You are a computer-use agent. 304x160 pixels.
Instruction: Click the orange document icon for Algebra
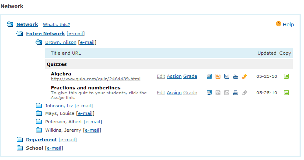coord(218,76)
